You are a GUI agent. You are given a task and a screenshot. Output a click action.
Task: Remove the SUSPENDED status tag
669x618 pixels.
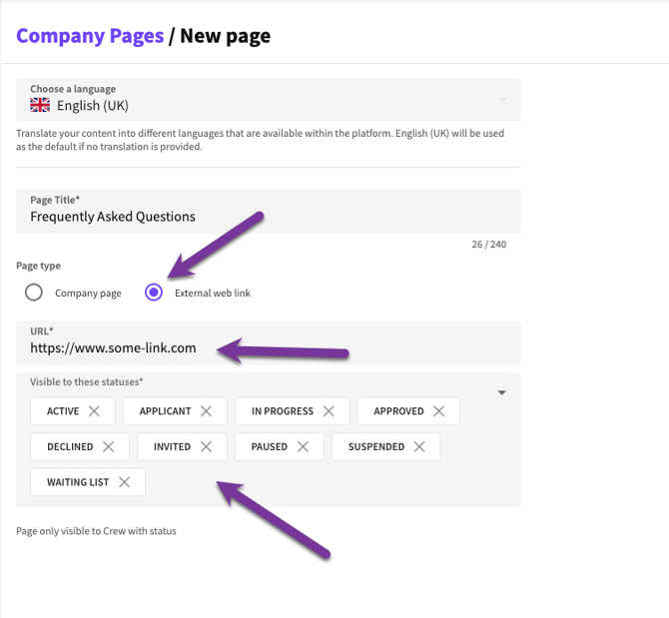tap(418, 446)
